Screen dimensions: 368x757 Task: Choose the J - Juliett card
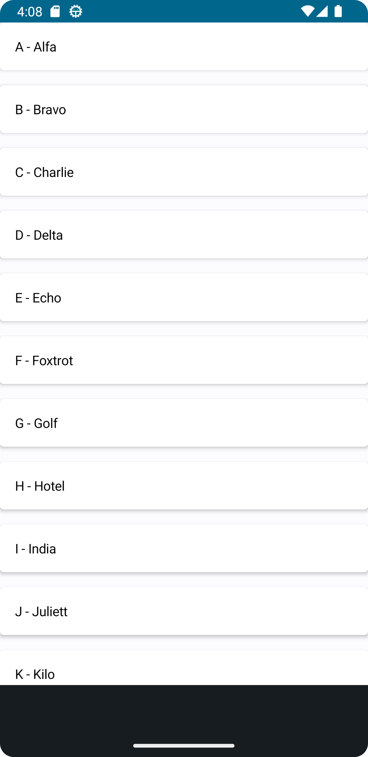pos(184,611)
